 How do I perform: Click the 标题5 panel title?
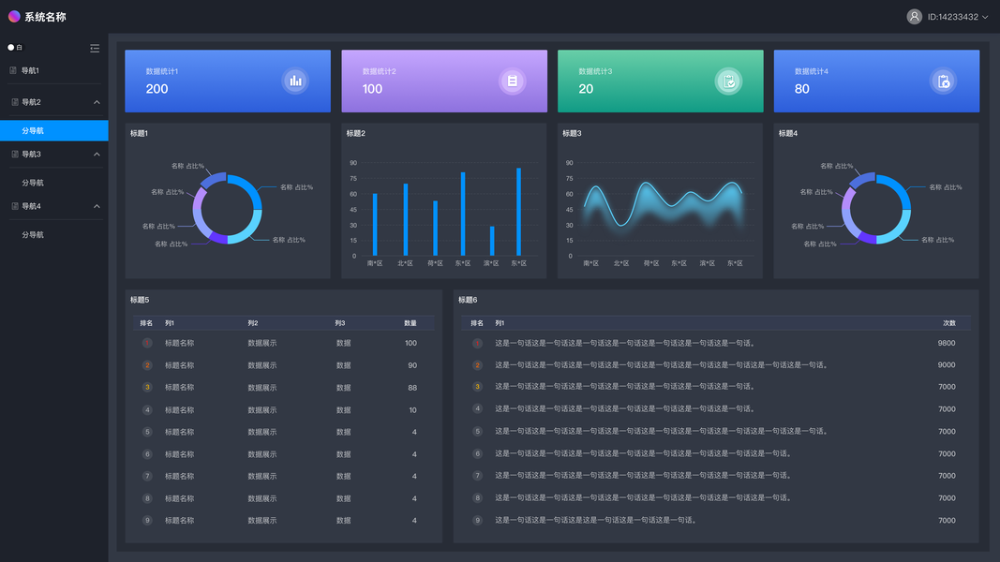pos(140,300)
